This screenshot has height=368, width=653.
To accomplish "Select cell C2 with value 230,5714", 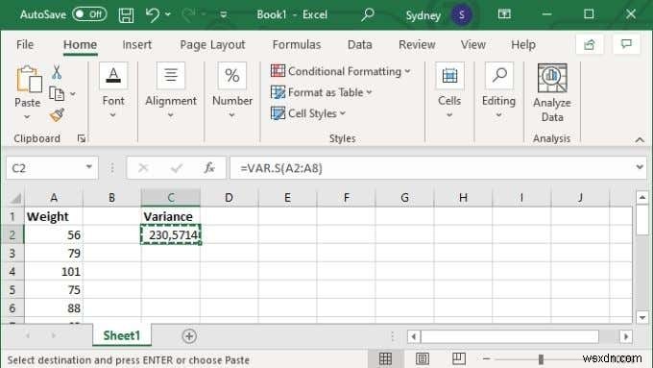I will 171,234.
